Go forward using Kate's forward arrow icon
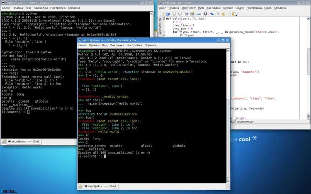Screen dimensions: 311x194 point(180,14)
